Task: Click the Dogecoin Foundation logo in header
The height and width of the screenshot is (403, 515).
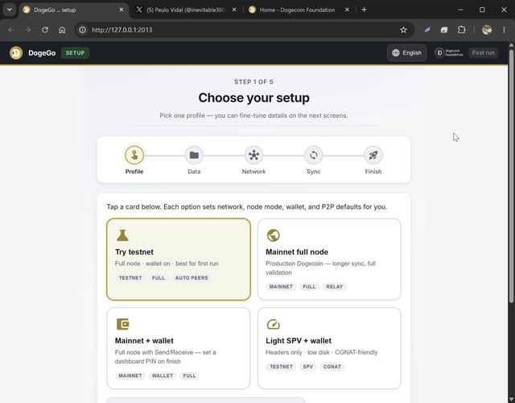Action: [449, 52]
